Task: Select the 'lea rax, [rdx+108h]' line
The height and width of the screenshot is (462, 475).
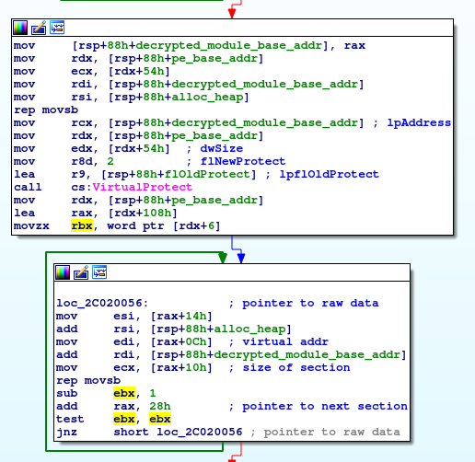Action: tap(95, 213)
